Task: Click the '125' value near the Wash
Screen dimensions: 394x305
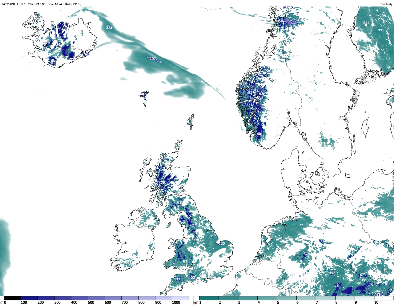Action: (222, 243)
